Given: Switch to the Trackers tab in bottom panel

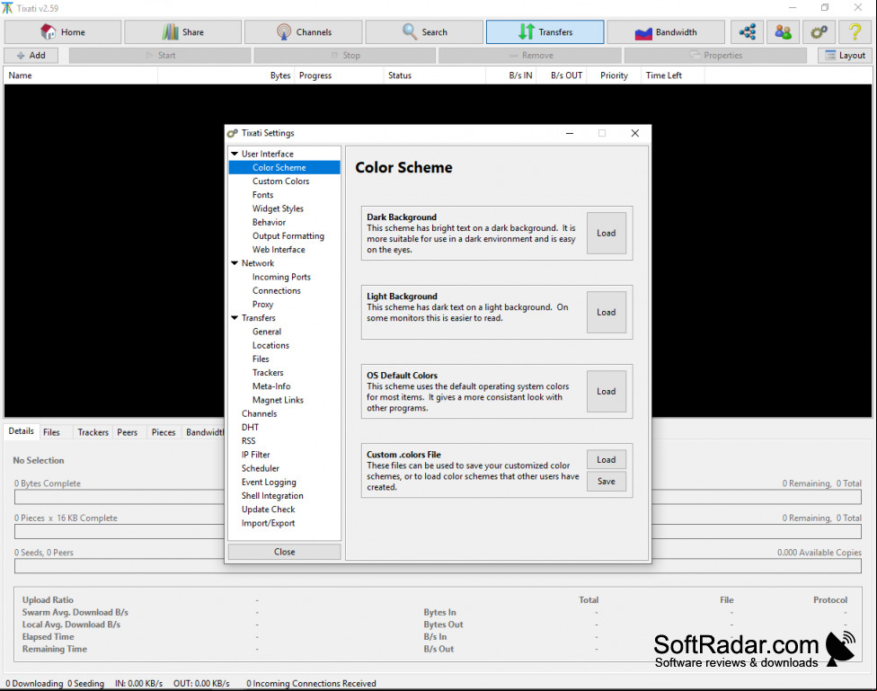Looking at the screenshot, I should pos(93,432).
